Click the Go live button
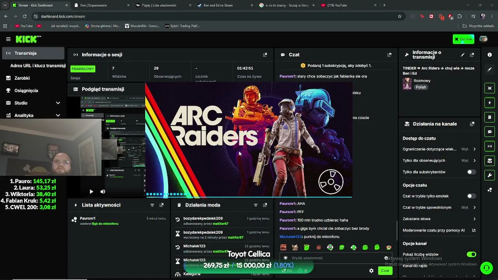The width and height of the screenshot is (498, 280). 463,39
